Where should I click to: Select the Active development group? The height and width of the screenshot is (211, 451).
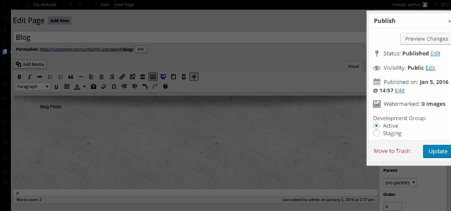376,126
